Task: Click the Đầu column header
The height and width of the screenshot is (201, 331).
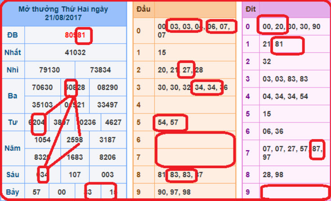Action: [x=143, y=9]
